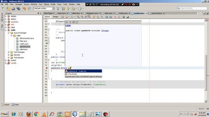Click the Uncomment code icon in editor toolbar

point(128,17)
